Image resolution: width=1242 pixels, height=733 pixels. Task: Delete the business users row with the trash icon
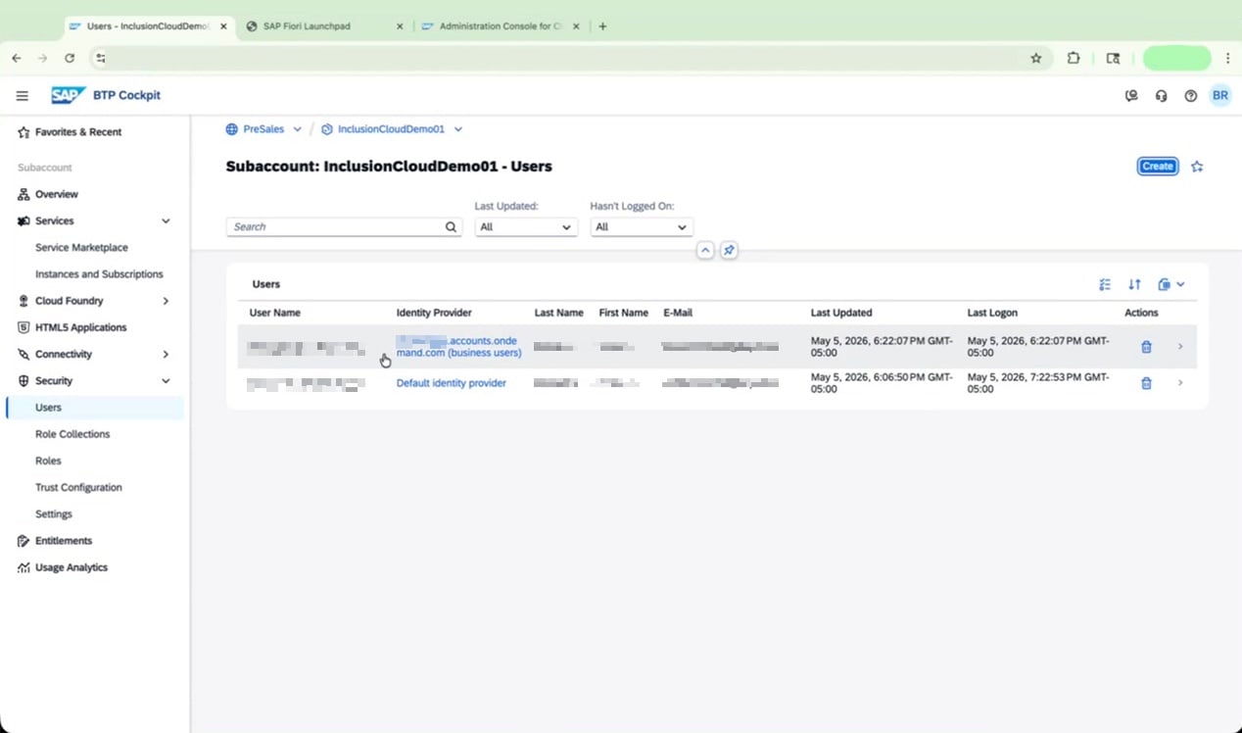tap(1146, 347)
